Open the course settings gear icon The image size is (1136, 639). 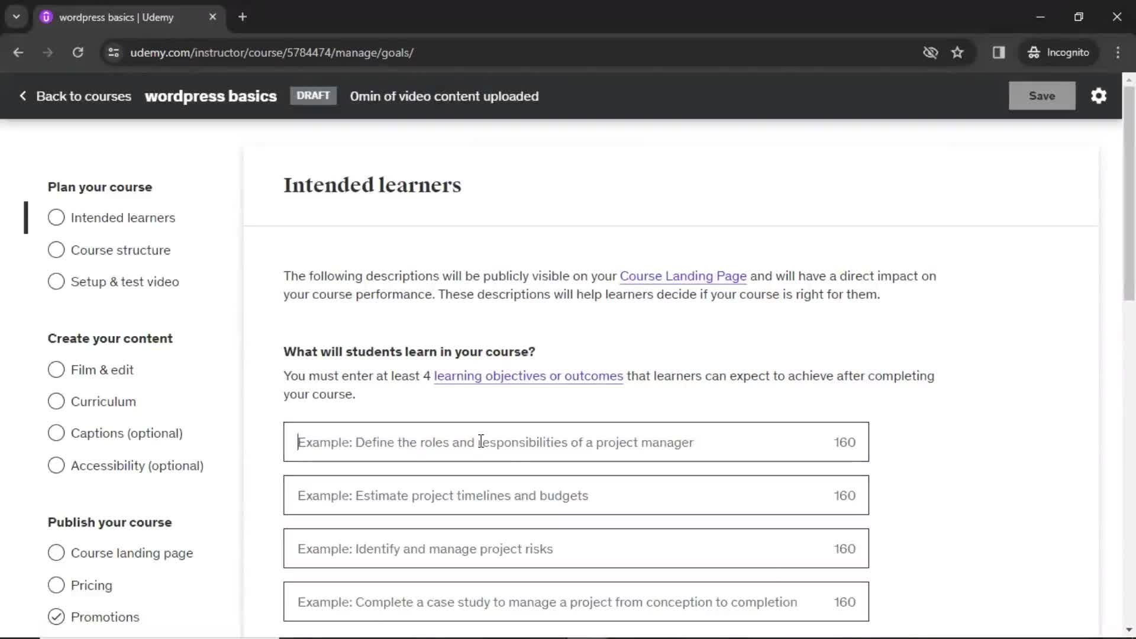[x=1099, y=96]
